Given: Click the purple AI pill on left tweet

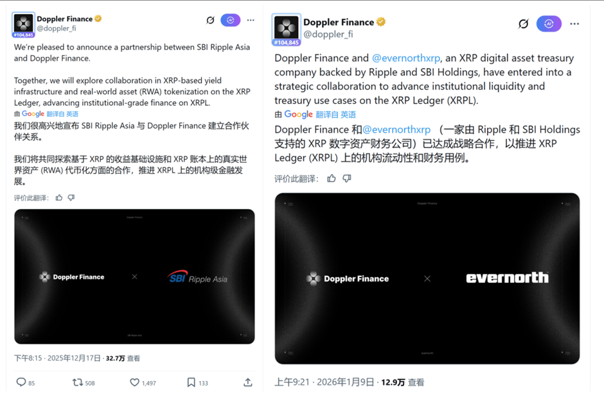Looking at the screenshot, I should coord(230,20).
